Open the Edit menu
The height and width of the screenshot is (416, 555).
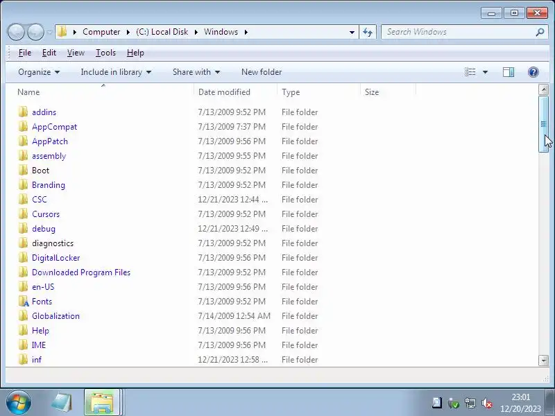pyautogui.click(x=49, y=53)
